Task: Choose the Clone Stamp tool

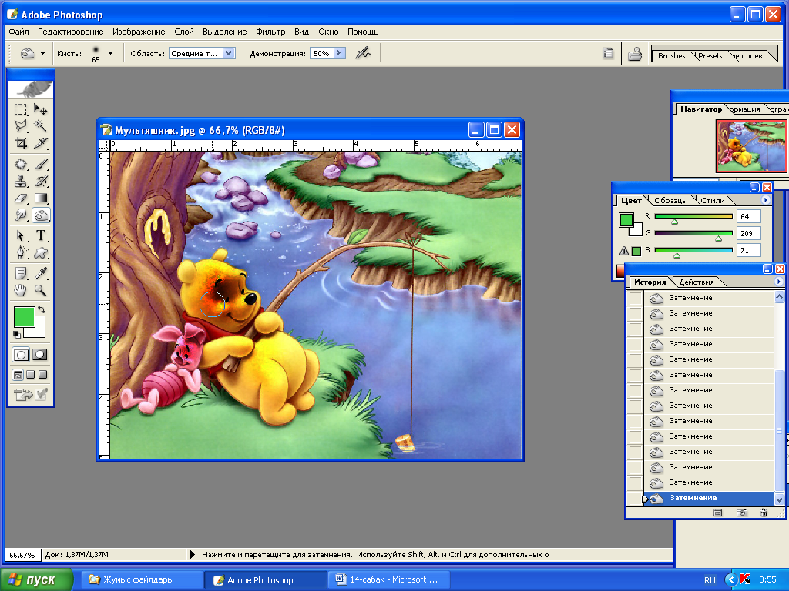Action: [x=21, y=181]
